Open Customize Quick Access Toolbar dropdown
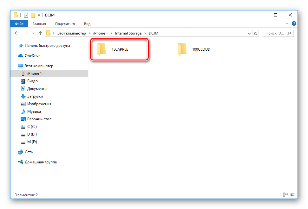 [x=39, y=15]
